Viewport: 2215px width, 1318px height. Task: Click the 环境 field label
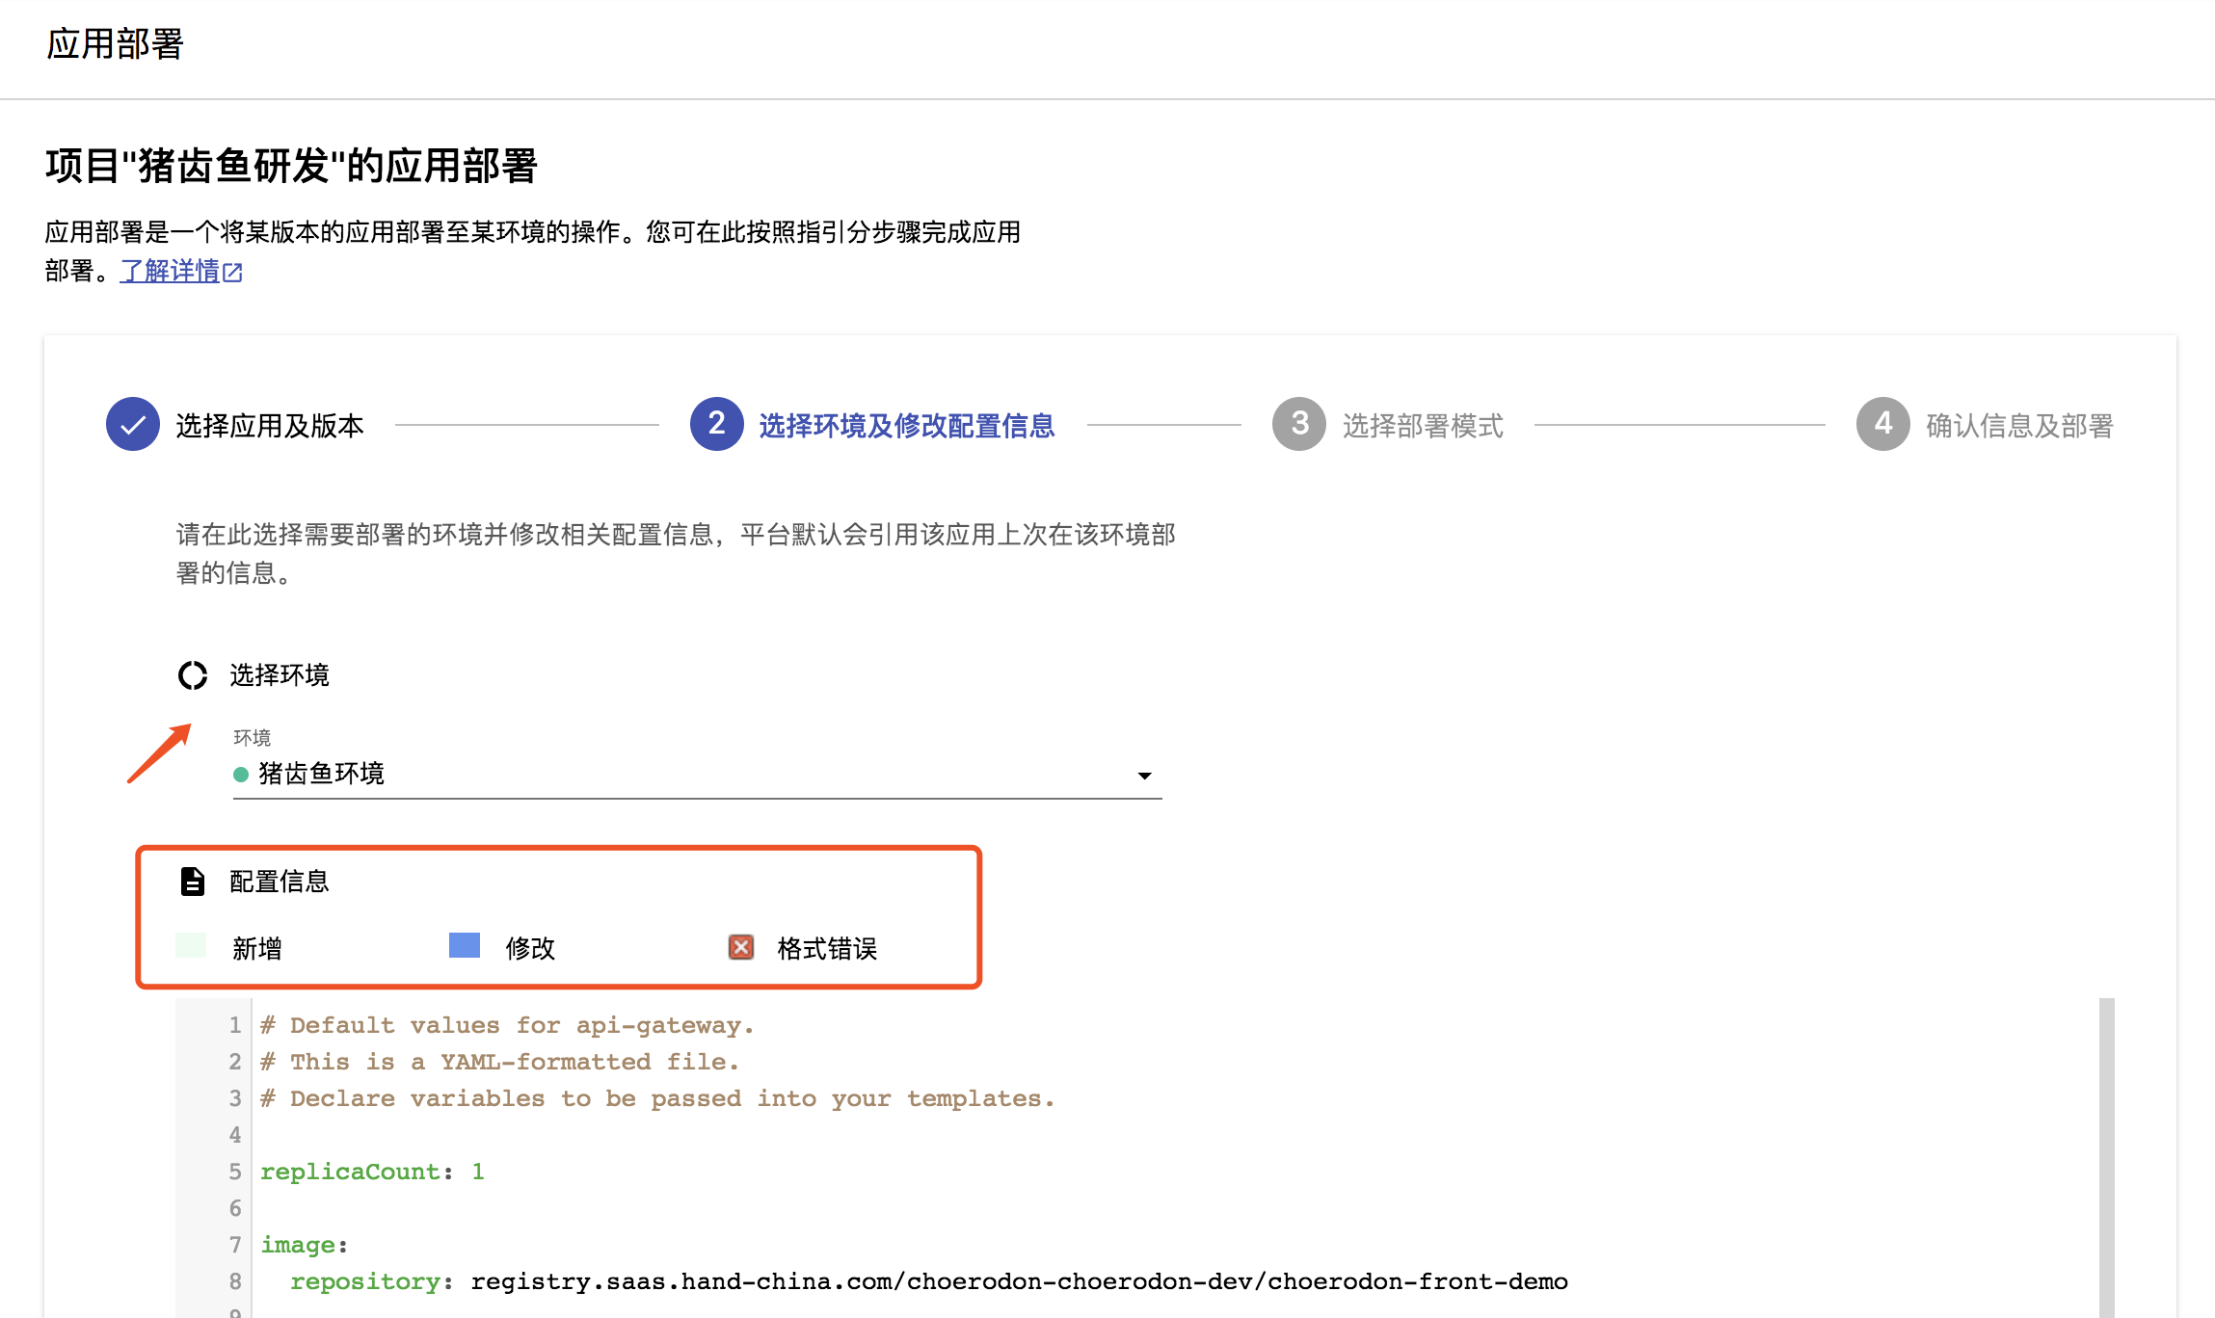[x=253, y=737]
